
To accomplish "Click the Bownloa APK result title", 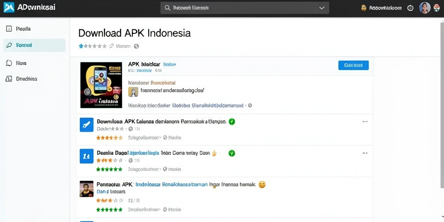I will [162, 122].
